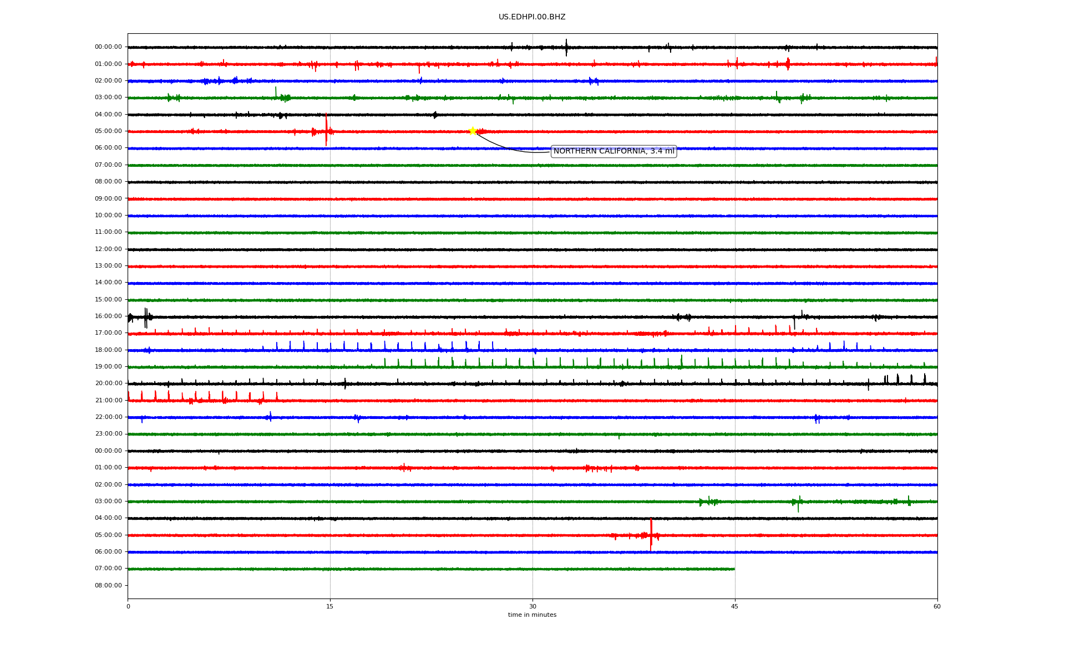Click the 15 tick label on x-axis
The height and width of the screenshot is (665, 1065).
(x=330, y=606)
